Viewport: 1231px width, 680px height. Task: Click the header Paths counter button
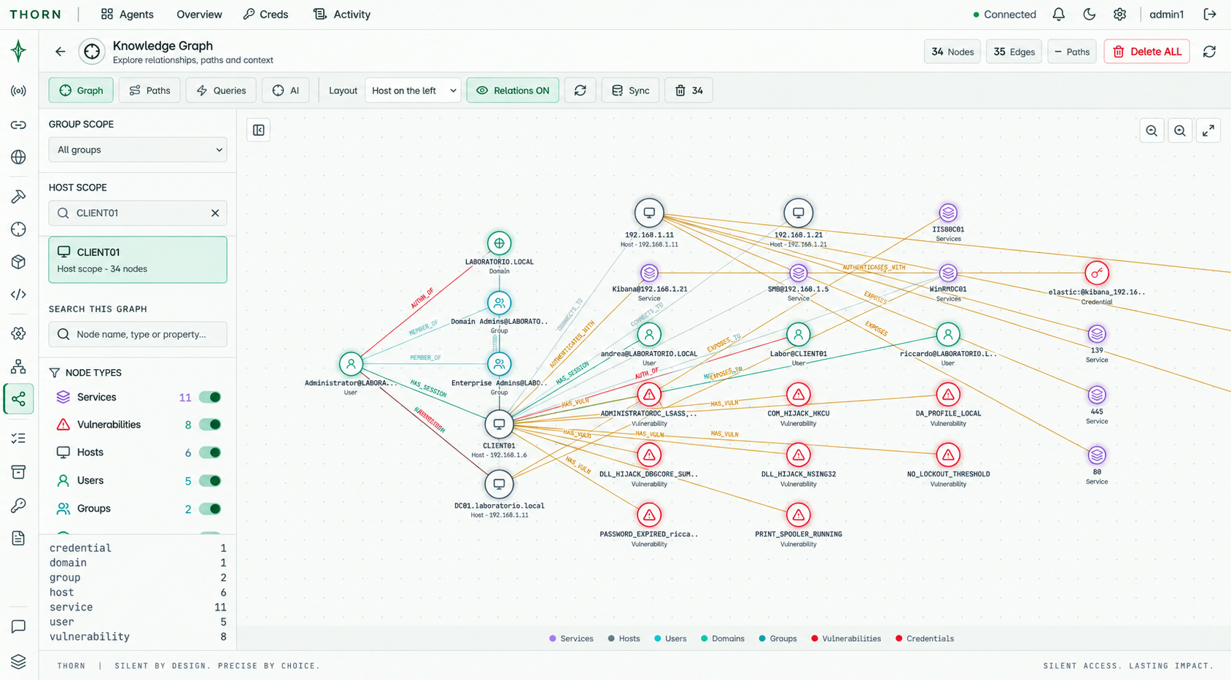[x=1072, y=51]
